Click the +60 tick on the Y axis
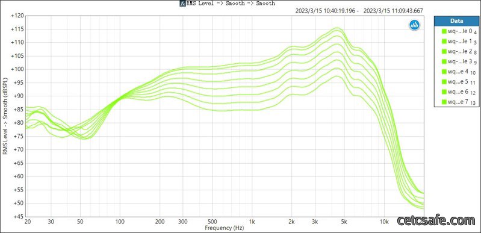Image resolution: width=481 pixels, height=233 pixels. coord(18,176)
